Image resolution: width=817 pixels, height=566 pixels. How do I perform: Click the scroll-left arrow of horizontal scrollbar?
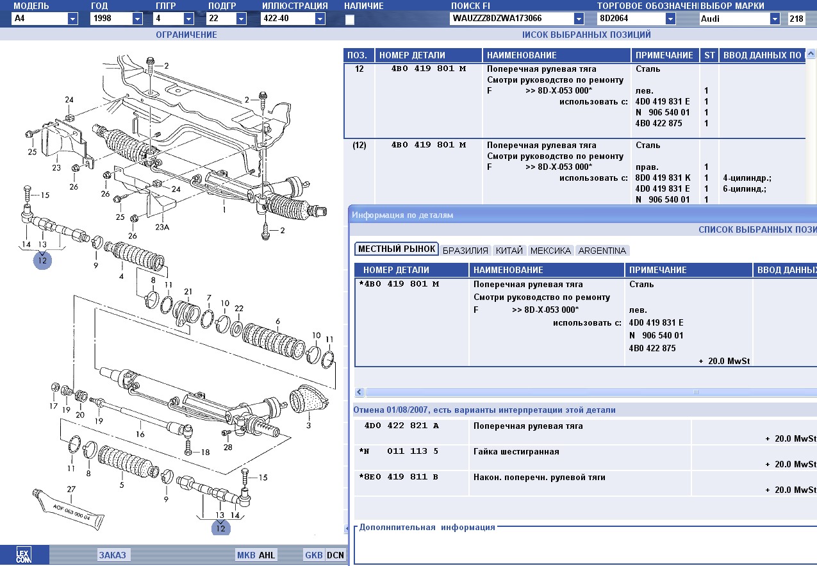pos(359,392)
